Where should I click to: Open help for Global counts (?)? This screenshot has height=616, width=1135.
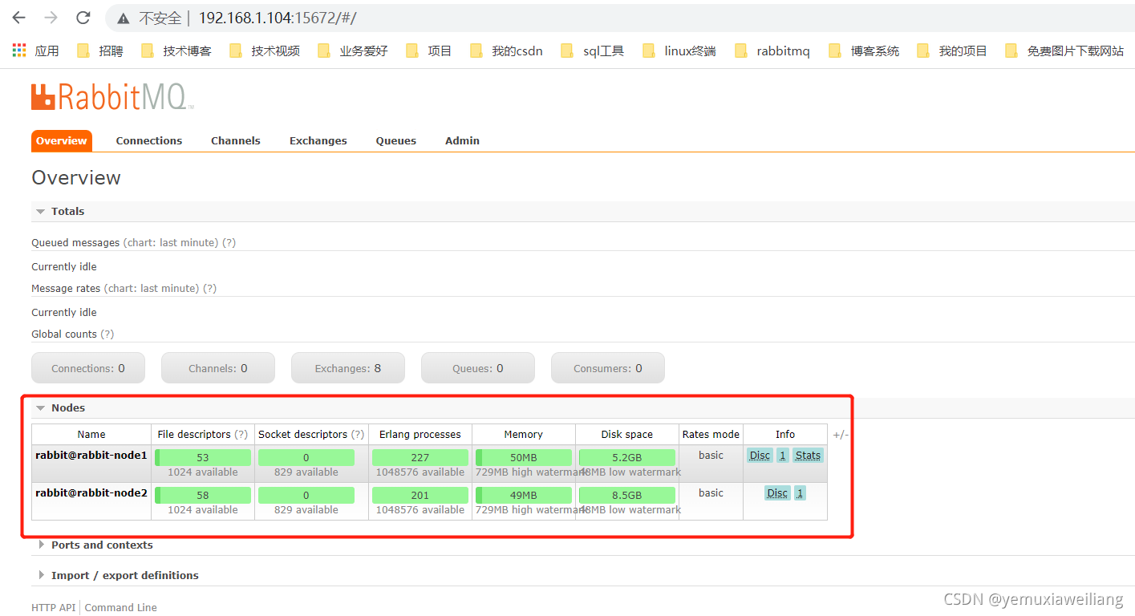[x=107, y=334]
